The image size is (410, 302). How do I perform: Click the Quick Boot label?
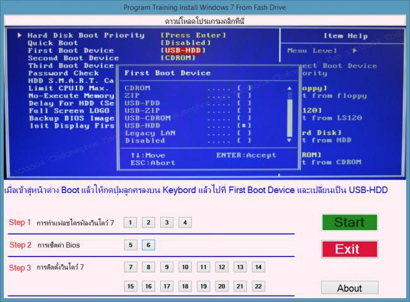53,43
